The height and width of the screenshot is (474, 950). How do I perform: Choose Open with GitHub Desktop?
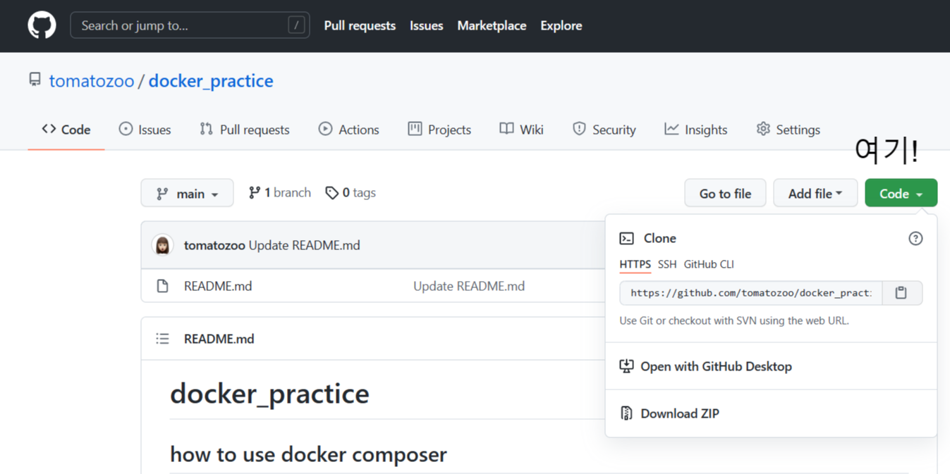705,366
